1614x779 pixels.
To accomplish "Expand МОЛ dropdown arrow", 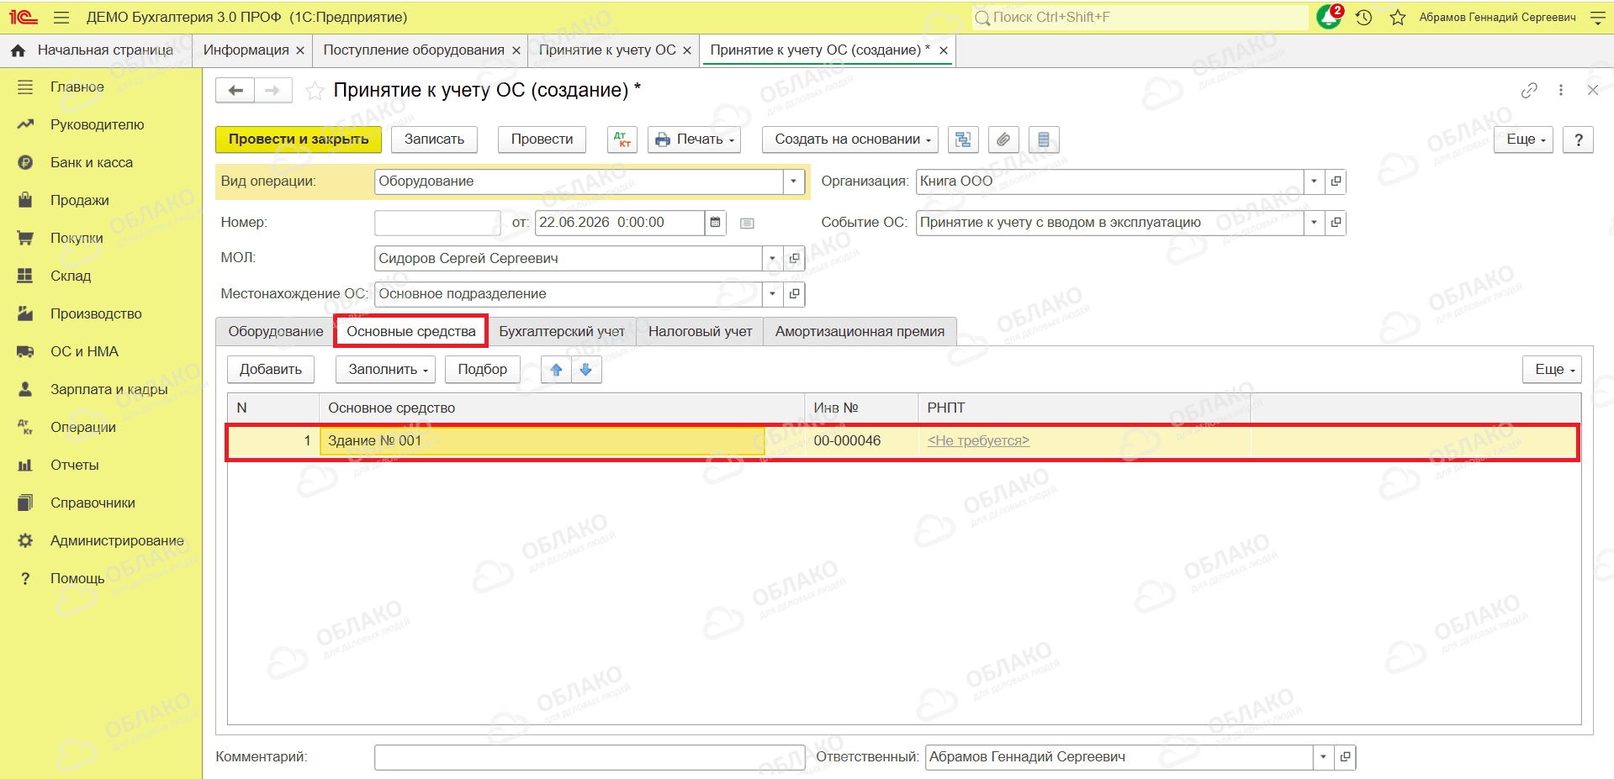I will tap(772, 259).
